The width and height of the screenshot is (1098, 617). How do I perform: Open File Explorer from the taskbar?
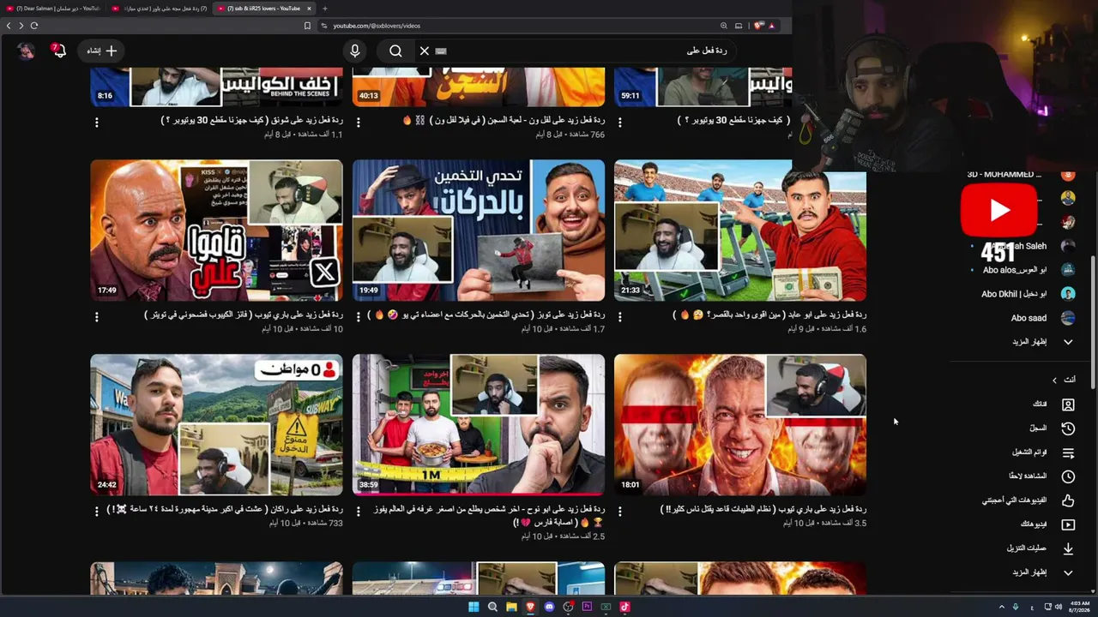tap(511, 607)
